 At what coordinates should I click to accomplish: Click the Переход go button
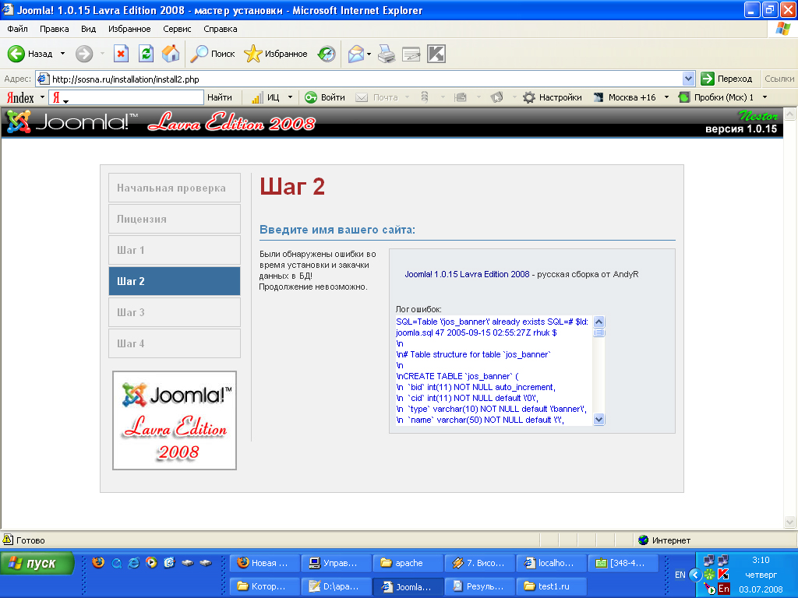726,79
